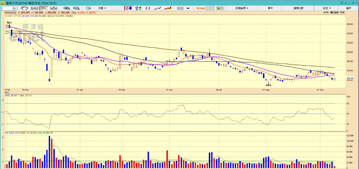Click the 儲存 save button
Screen dimensions: 359x169
[349, 8]
